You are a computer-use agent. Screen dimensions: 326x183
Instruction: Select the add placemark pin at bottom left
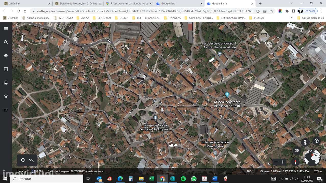(23, 160)
